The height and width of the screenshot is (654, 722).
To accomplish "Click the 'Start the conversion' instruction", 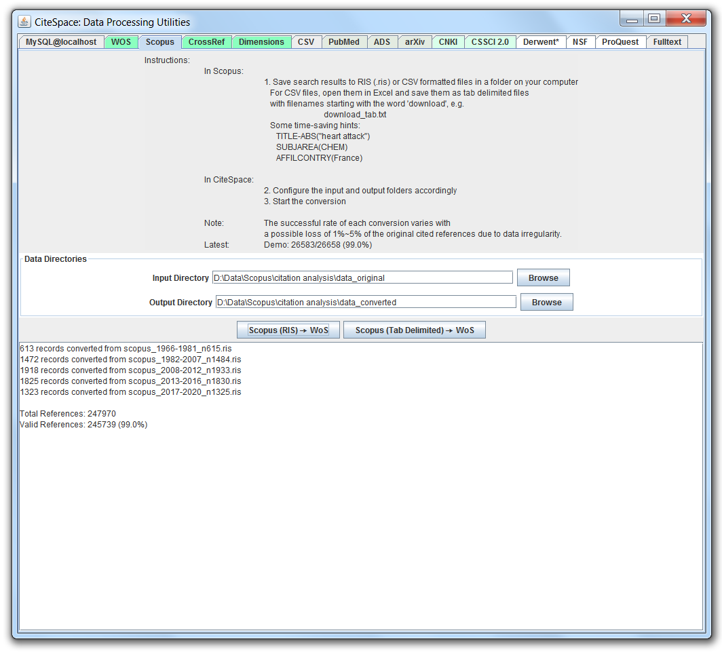I will (x=305, y=201).
